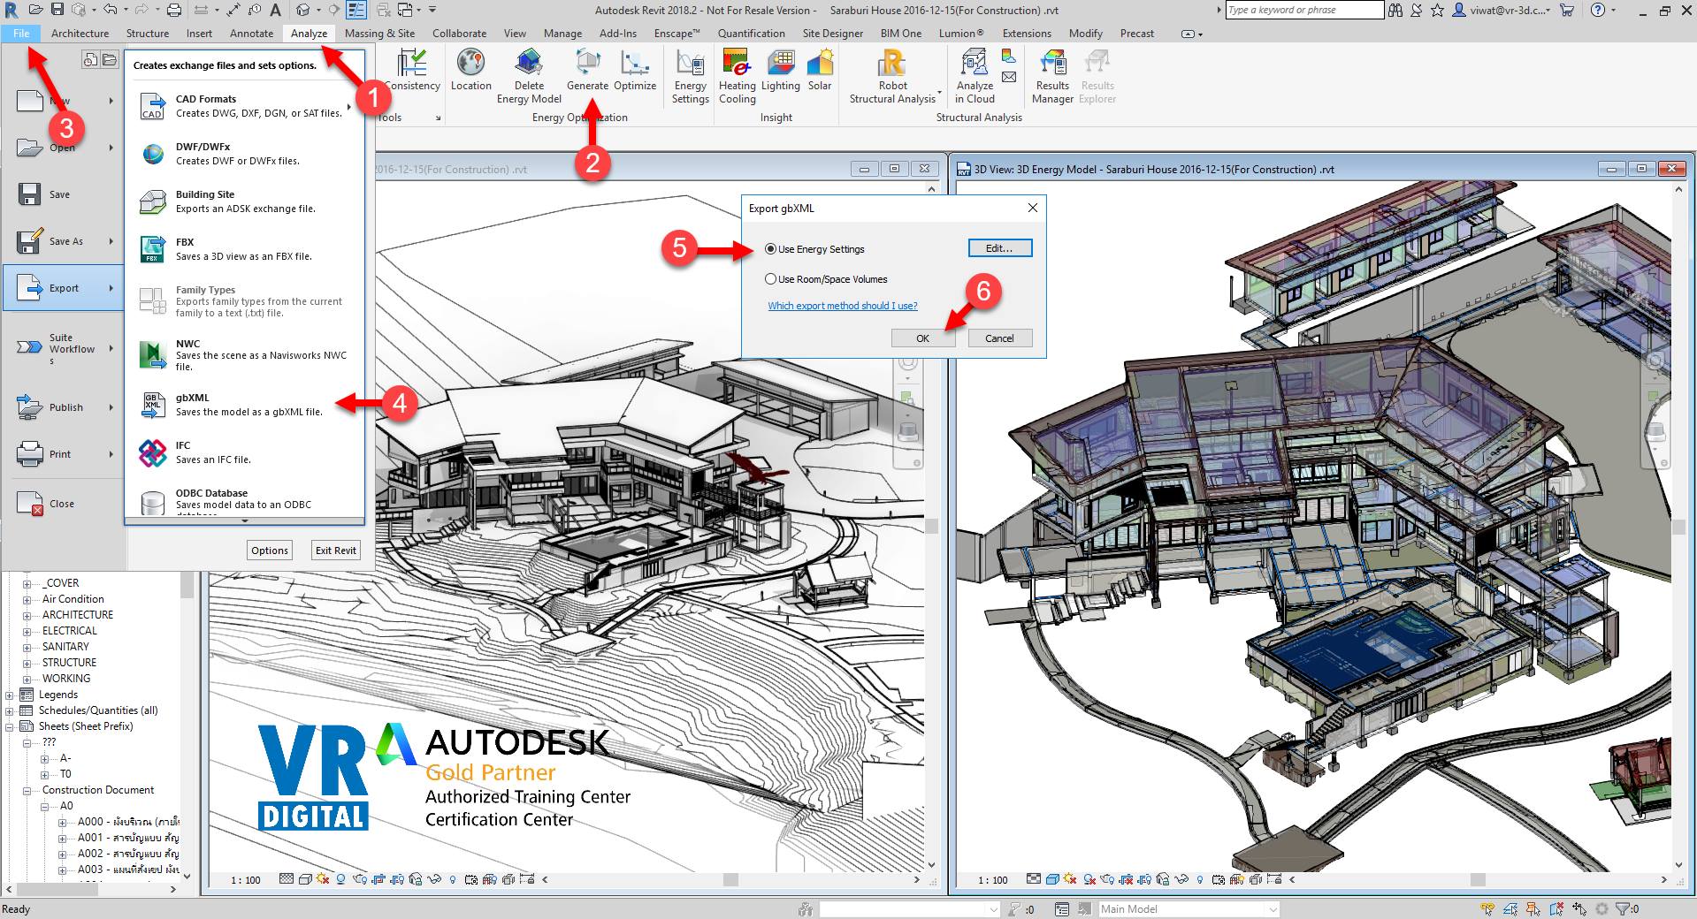Viewport: 1697px width, 919px height.
Task: Switch to the Architecture ribbon tab
Action: [80, 33]
